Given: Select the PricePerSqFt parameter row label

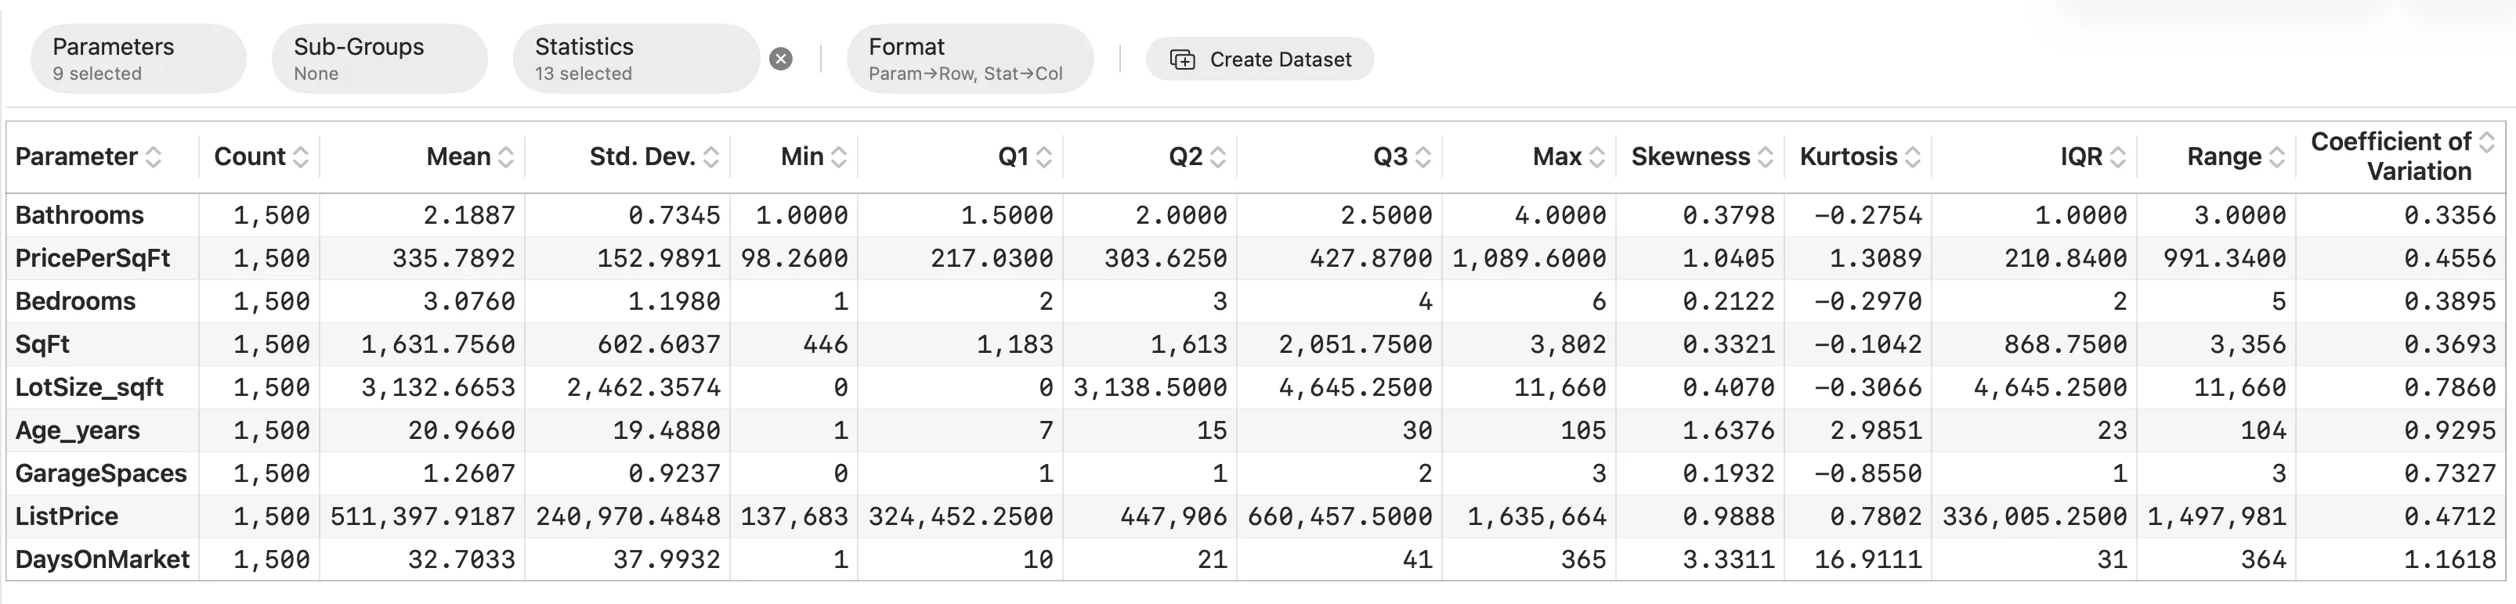Looking at the screenshot, I should click(92, 259).
